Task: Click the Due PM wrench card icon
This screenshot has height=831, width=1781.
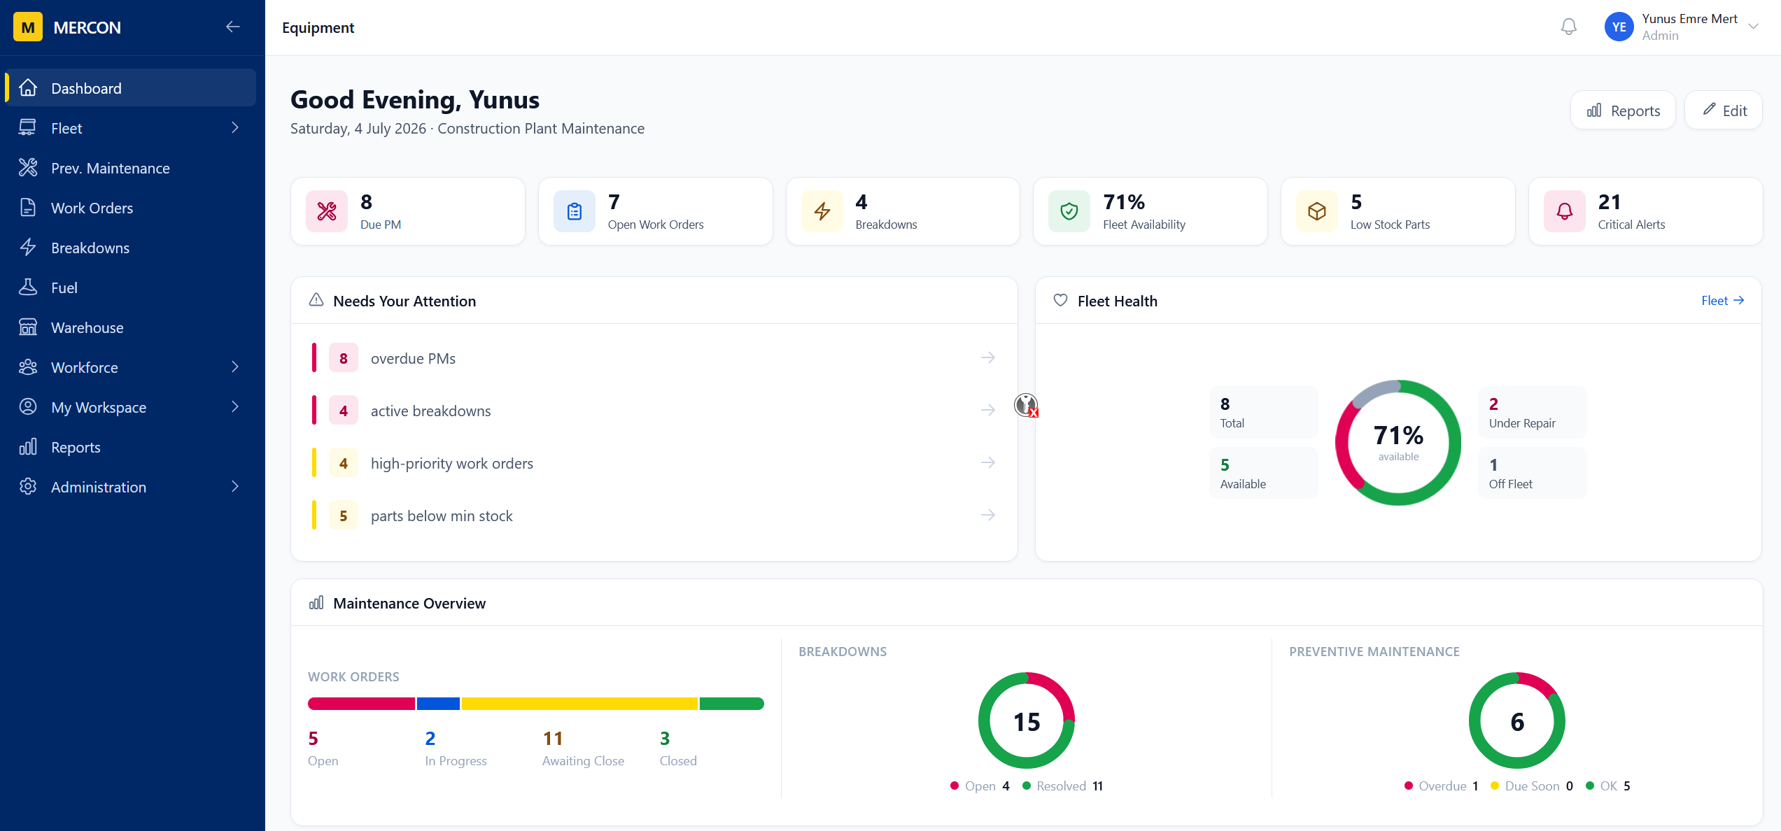Action: click(327, 211)
